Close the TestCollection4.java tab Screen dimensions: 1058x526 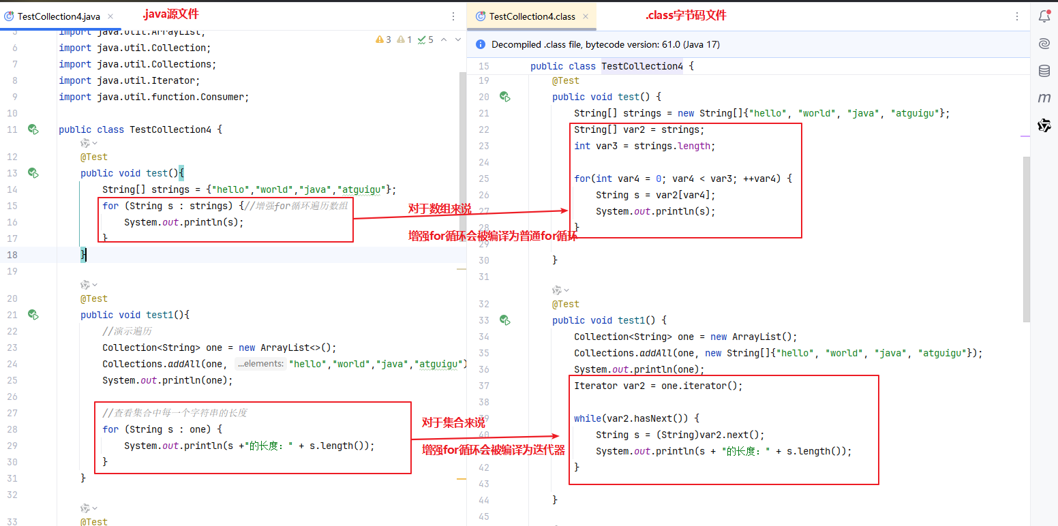(x=110, y=16)
